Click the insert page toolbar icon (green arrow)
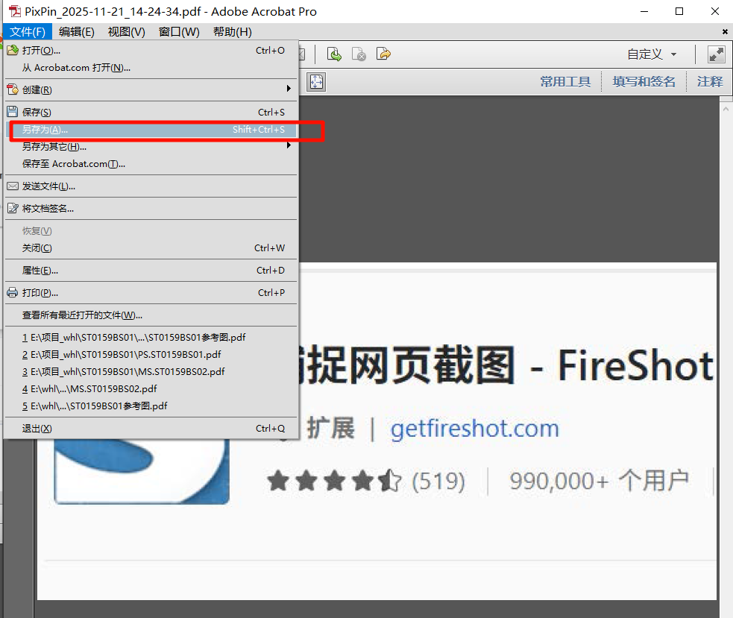 pyautogui.click(x=334, y=54)
